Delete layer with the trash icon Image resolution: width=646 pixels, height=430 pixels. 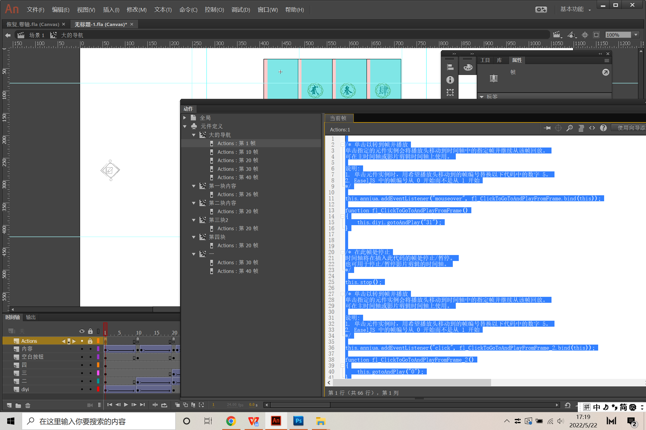(28, 405)
